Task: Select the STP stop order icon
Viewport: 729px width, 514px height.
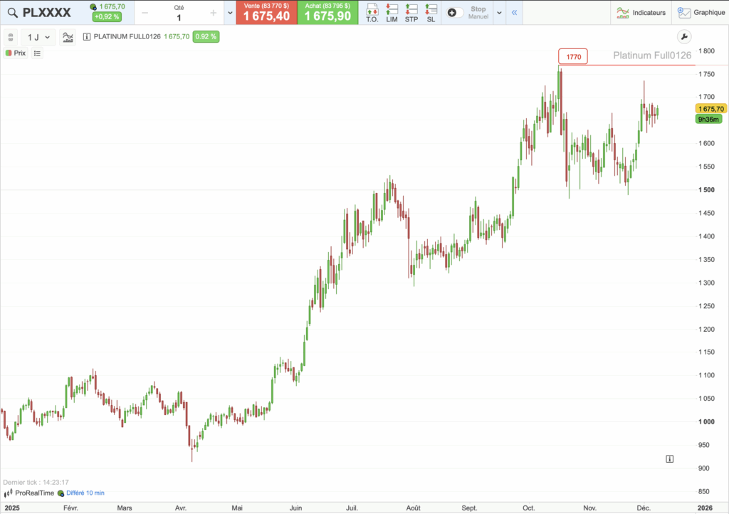Action: point(411,13)
